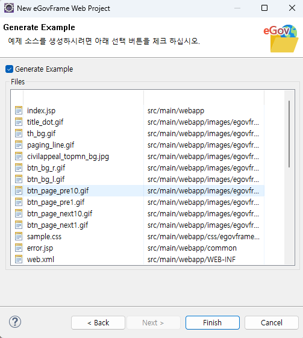Click the src/main/webapp/WEB-INF path of web.xml

tap(192, 260)
